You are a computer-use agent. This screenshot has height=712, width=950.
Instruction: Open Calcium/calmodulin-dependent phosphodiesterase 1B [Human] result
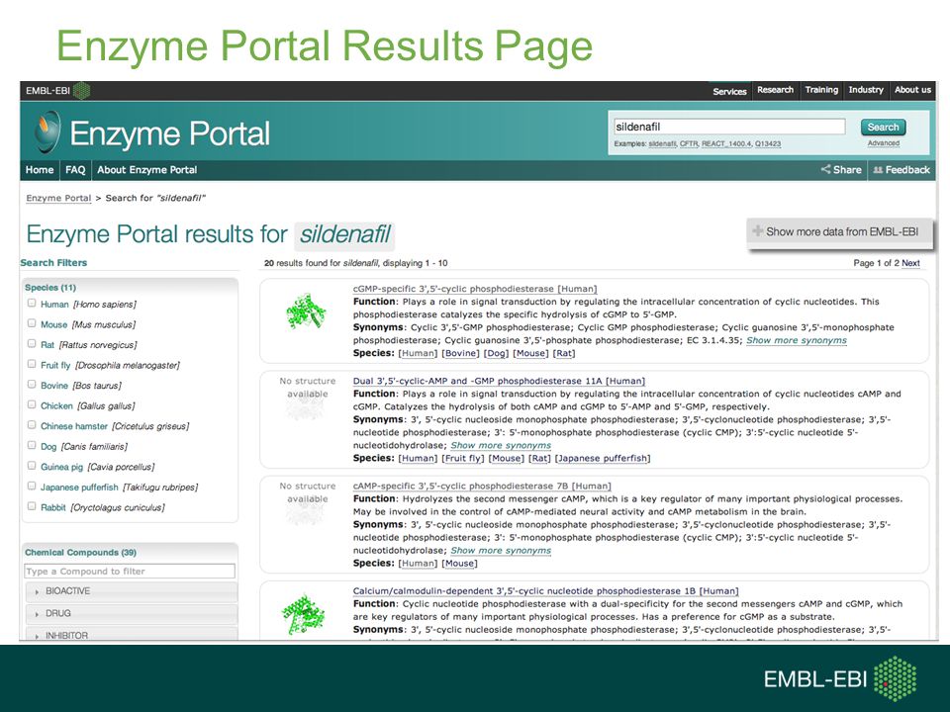(546, 591)
